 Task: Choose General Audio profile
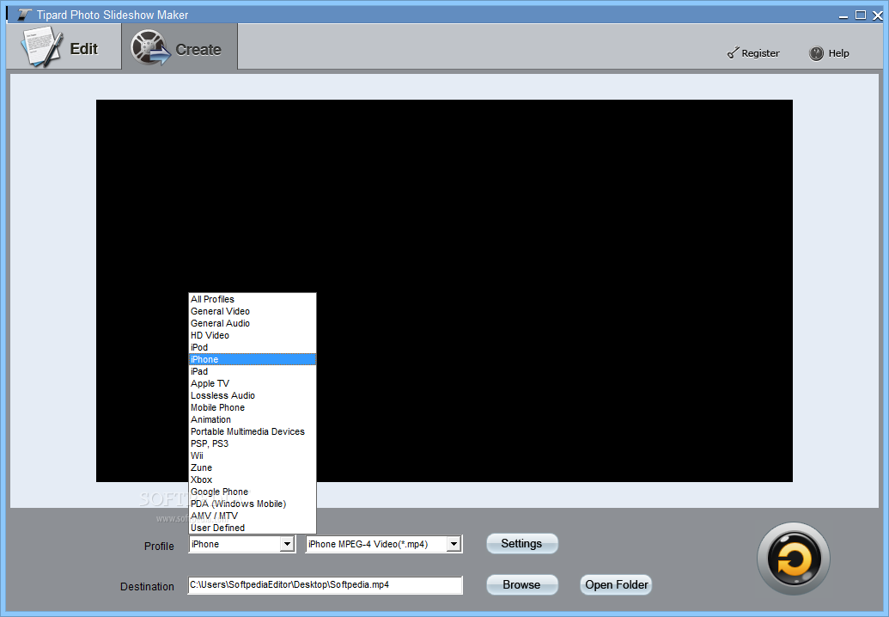pyautogui.click(x=252, y=323)
